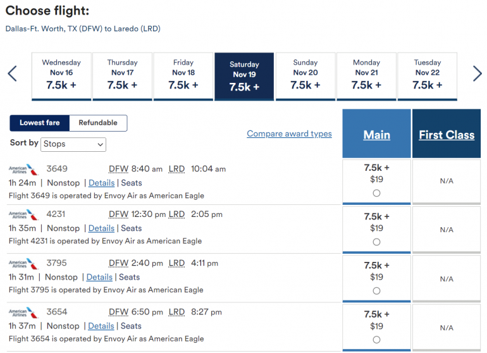Click American Airlines logo for flight 3654
This screenshot has height=353, width=487.
23,313
